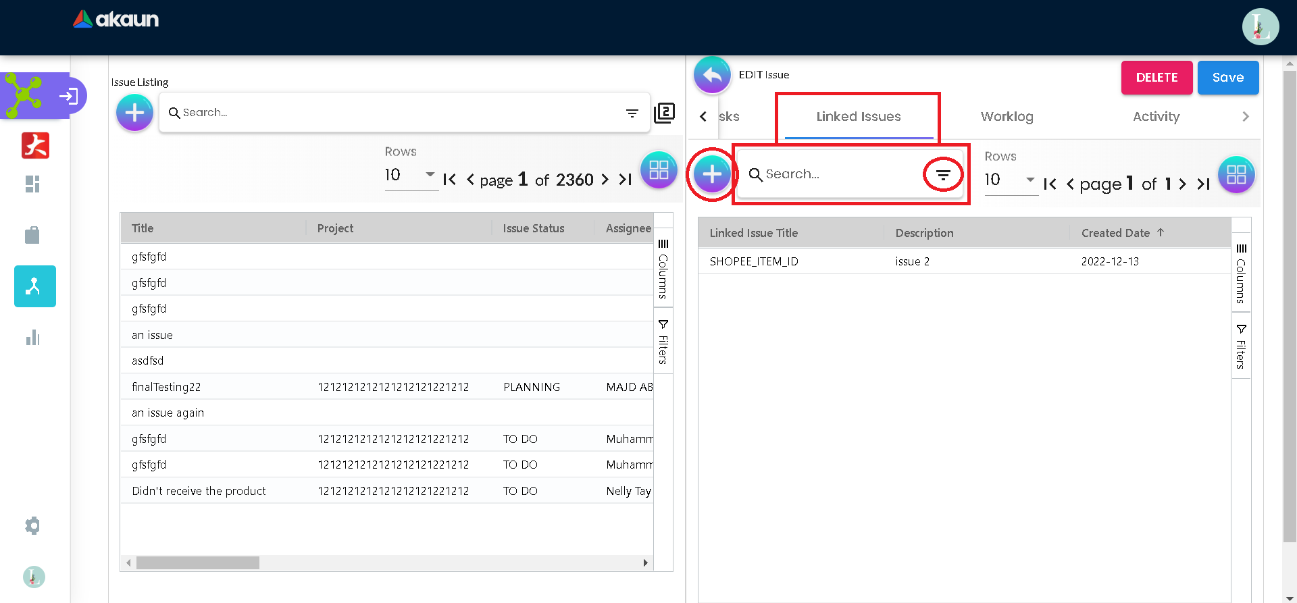
Task: Click the DELETE button
Action: click(x=1156, y=78)
